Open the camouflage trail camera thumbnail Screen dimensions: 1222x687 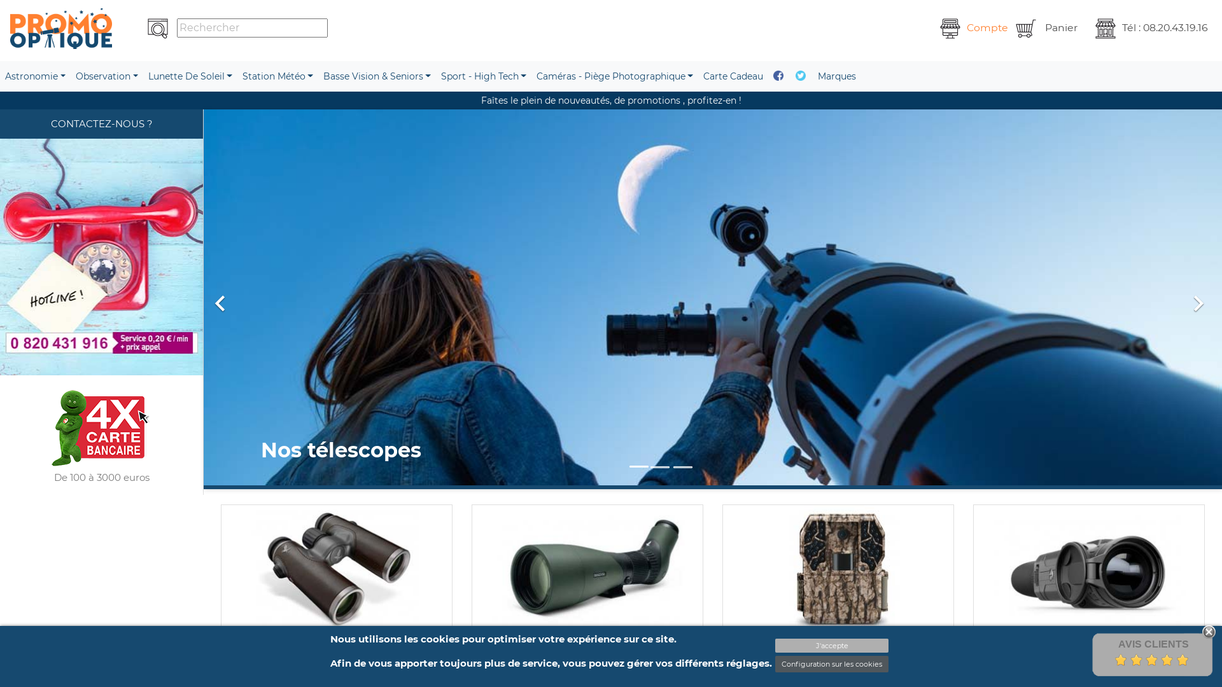pyautogui.click(x=843, y=569)
